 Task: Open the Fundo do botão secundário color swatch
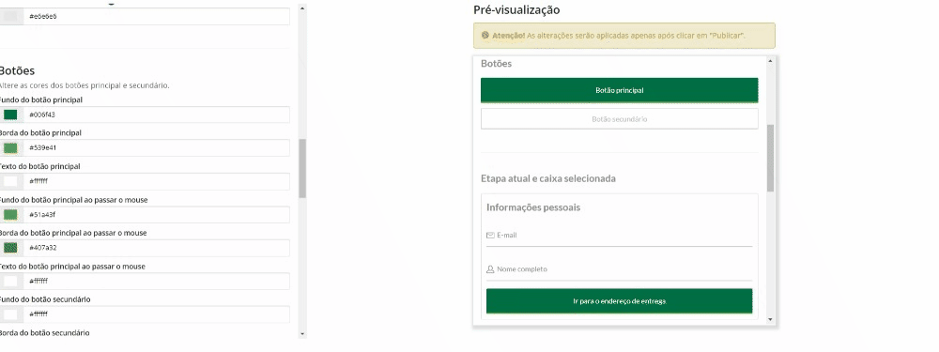[x=10, y=314]
